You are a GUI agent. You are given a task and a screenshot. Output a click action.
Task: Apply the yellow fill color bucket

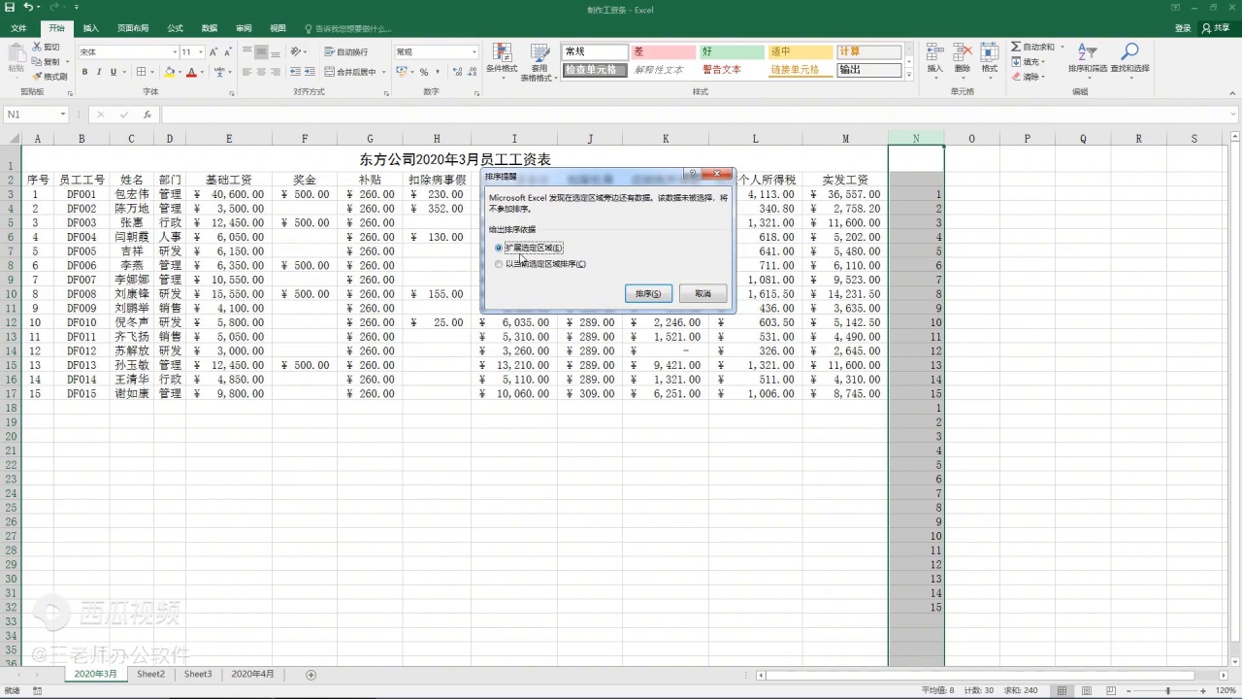pyautogui.click(x=170, y=72)
